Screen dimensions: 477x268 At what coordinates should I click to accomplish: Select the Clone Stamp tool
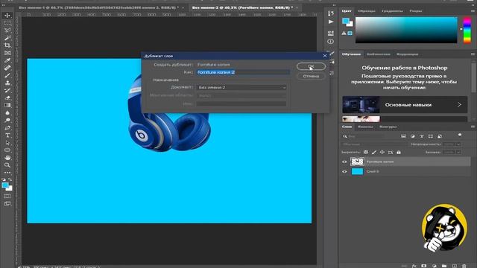click(7, 83)
